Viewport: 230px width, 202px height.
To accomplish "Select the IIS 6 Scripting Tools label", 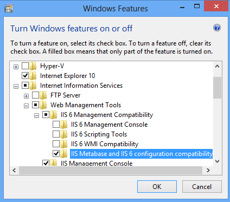I will pyautogui.click(x=99, y=134).
